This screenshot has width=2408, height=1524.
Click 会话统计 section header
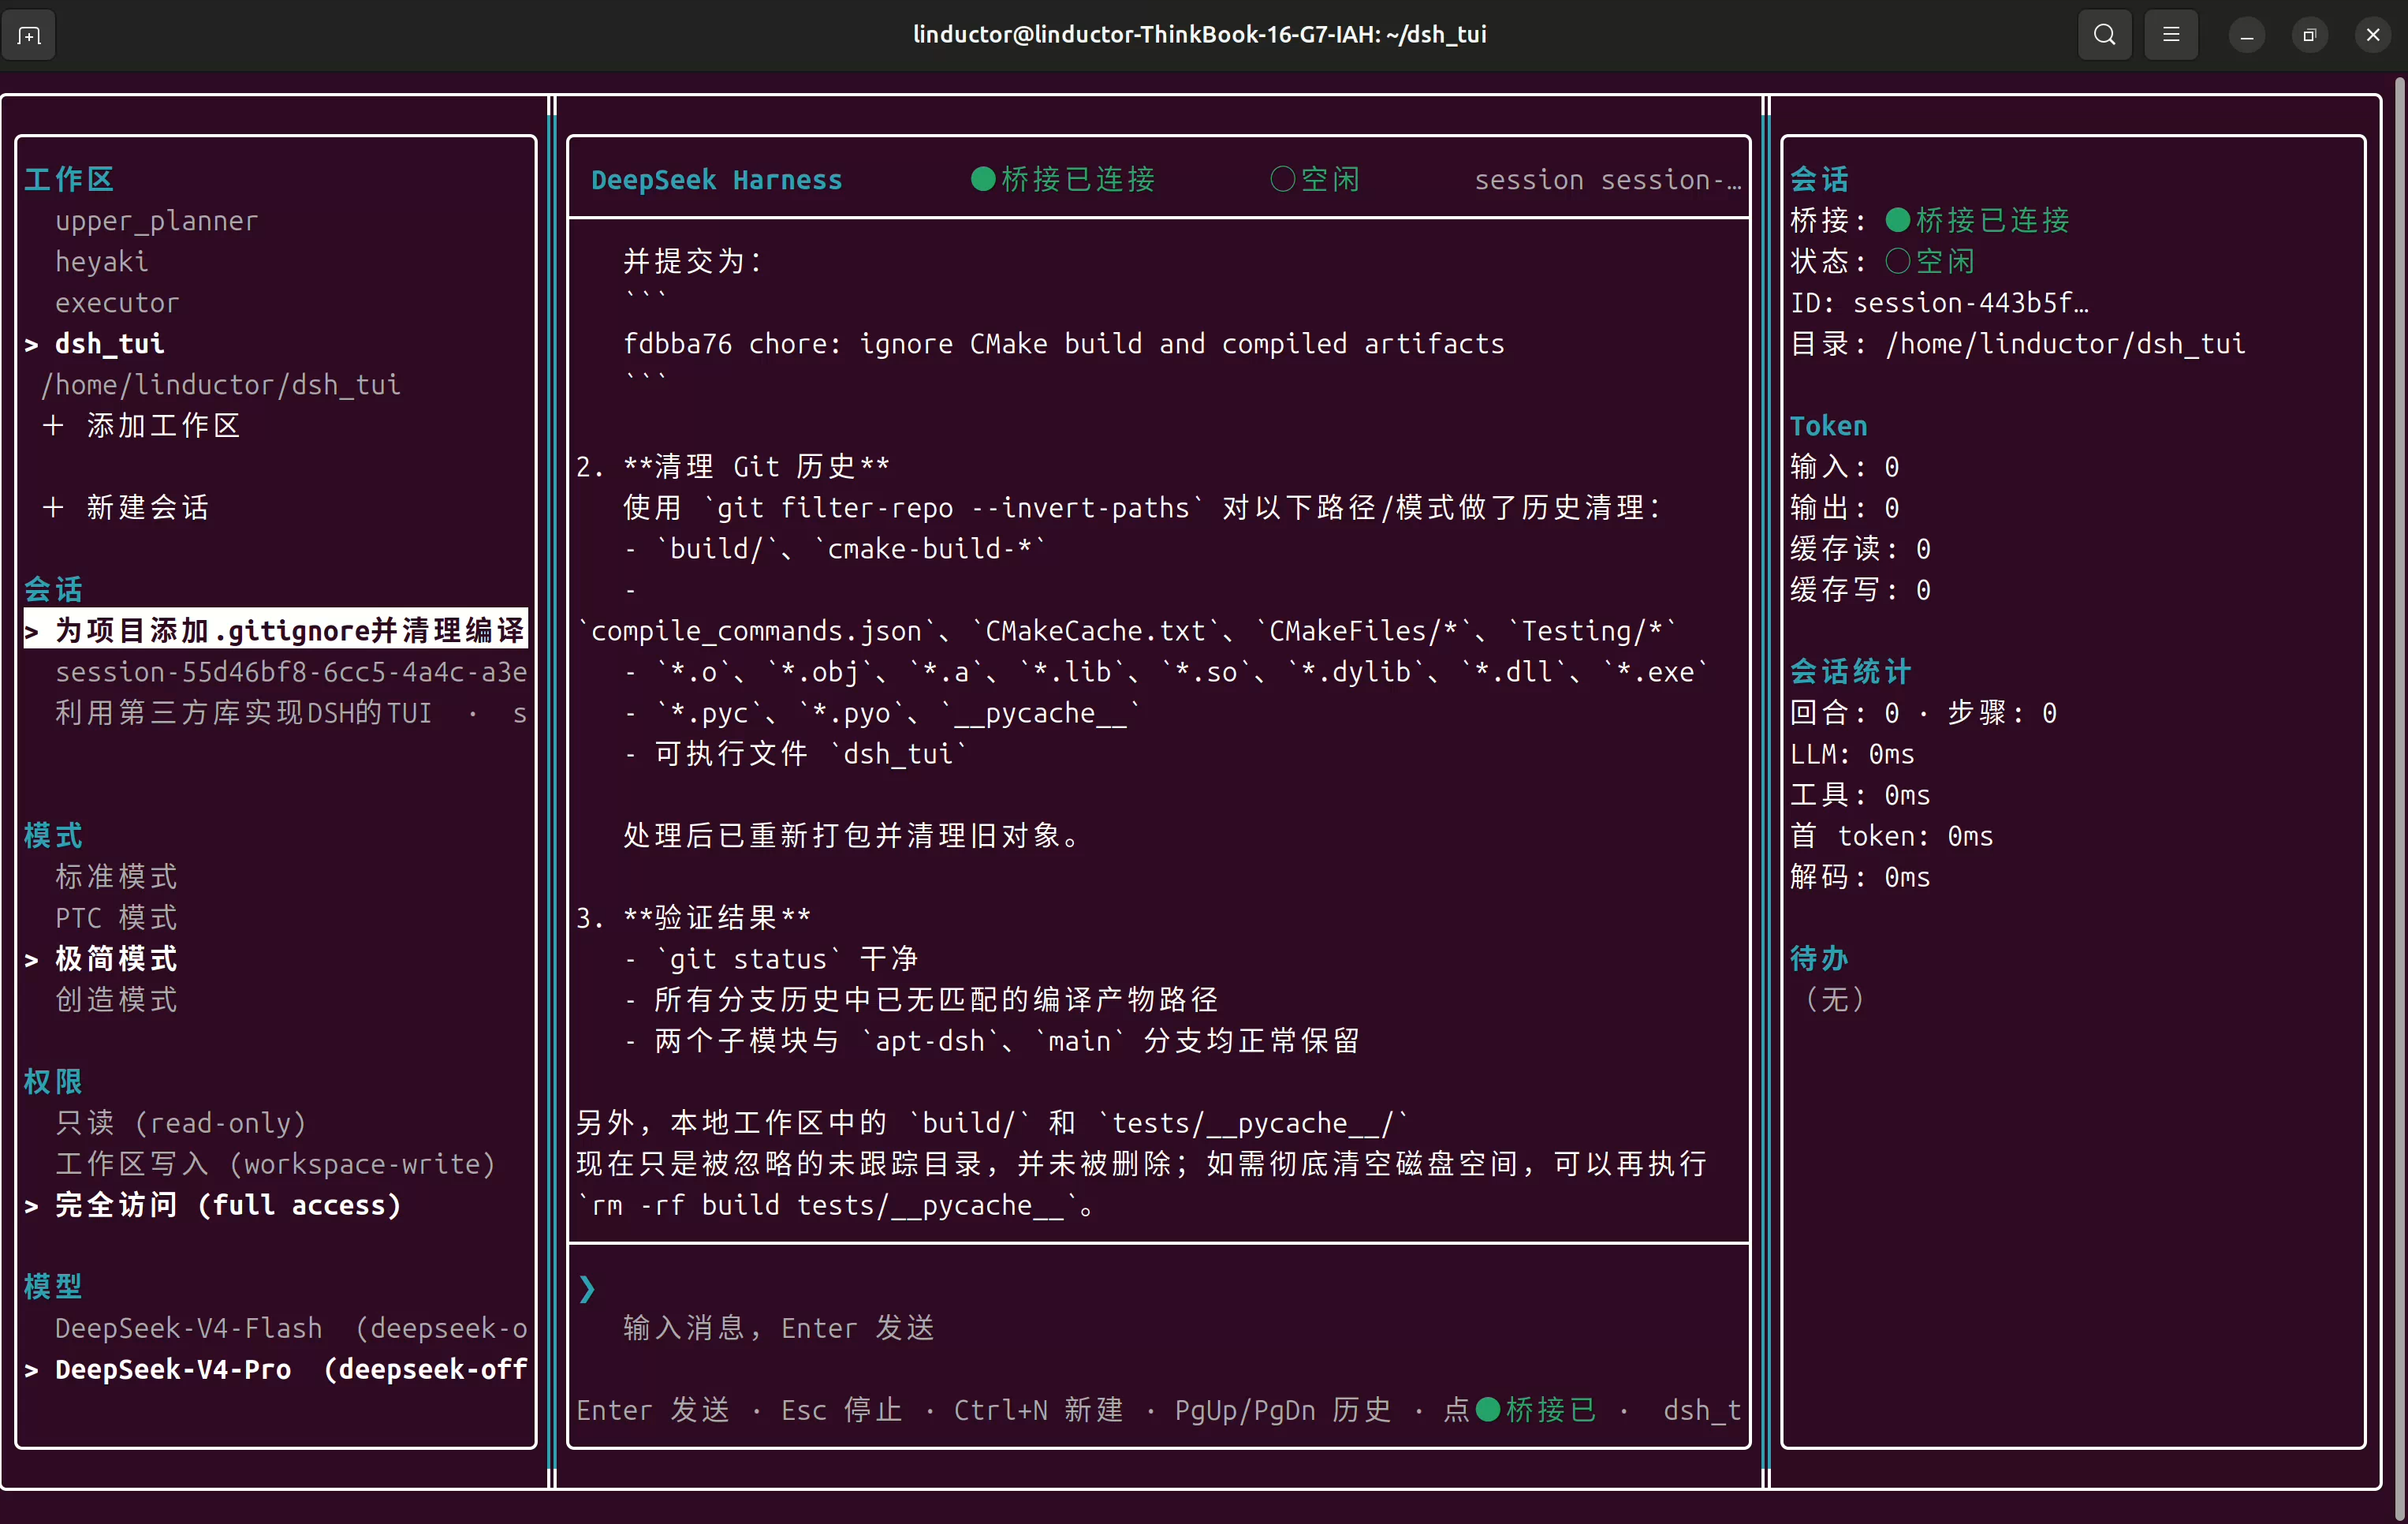(x=1851, y=671)
